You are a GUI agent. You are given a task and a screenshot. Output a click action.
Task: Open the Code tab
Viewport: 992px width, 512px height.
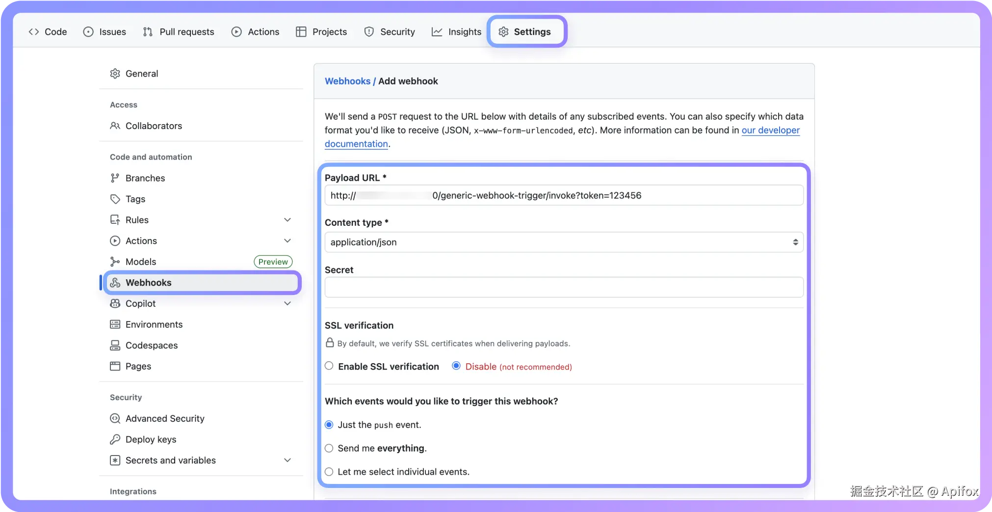click(x=48, y=32)
